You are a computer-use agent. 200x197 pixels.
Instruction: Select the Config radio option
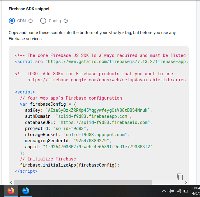pos(43,21)
